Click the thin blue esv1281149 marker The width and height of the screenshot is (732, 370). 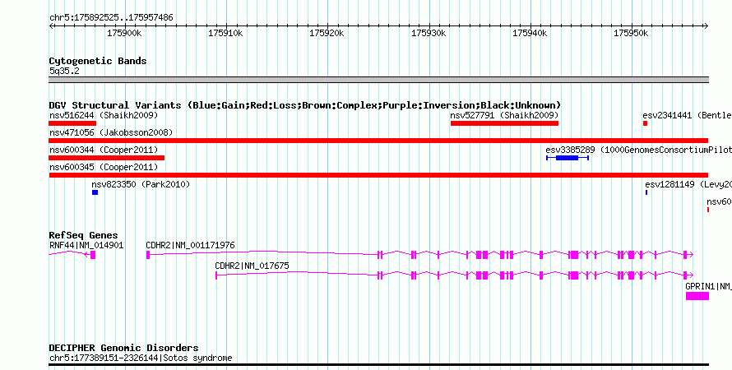coord(646,192)
